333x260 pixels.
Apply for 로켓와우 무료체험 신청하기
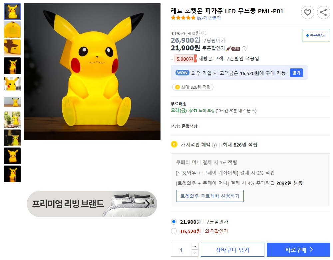[210, 196]
